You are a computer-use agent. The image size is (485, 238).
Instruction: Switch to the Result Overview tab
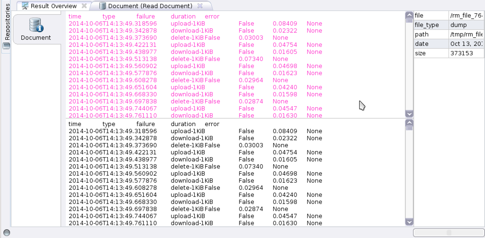tap(53, 6)
